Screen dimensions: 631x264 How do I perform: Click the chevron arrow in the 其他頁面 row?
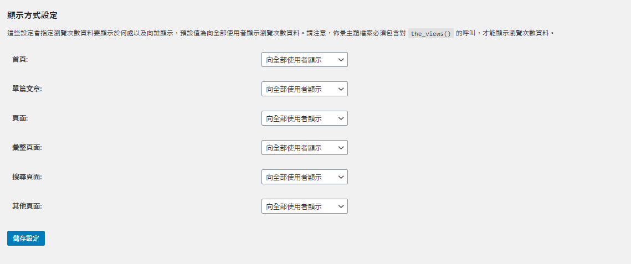pos(340,206)
